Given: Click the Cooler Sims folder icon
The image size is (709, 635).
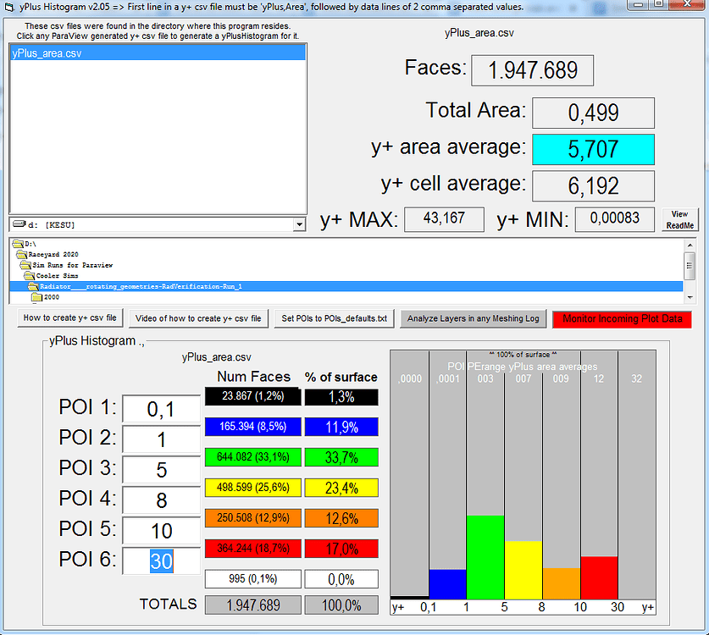Looking at the screenshot, I should pos(28,274).
